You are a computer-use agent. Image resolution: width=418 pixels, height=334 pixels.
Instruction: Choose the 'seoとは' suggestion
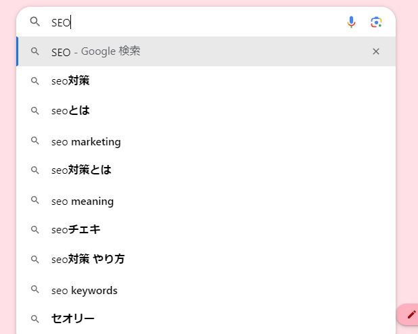click(206, 111)
